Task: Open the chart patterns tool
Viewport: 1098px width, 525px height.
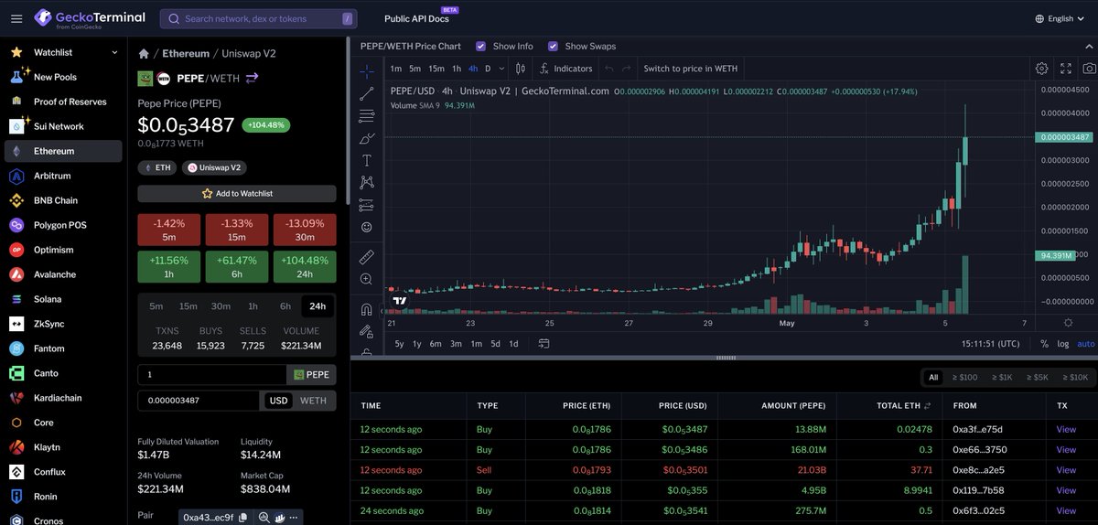Action: (367, 183)
